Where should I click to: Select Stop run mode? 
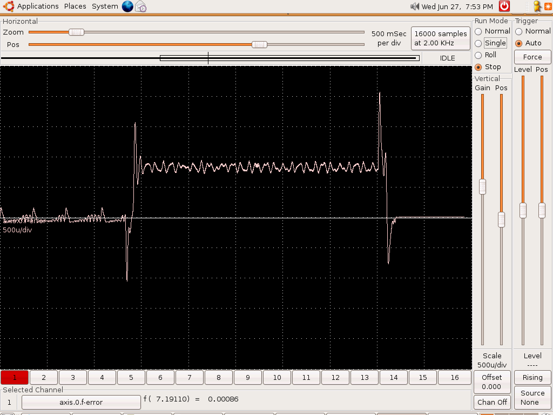pyautogui.click(x=488, y=67)
